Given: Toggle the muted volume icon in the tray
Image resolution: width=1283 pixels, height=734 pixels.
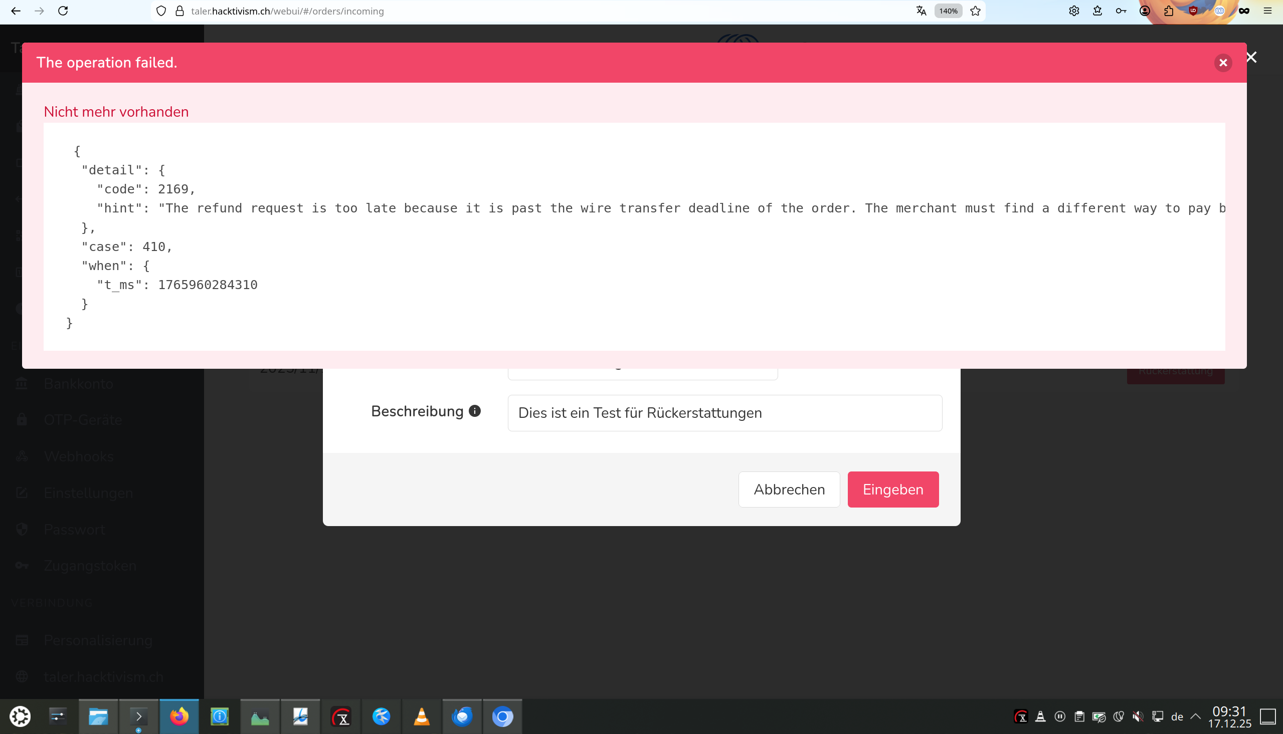Looking at the screenshot, I should [x=1138, y=716].
